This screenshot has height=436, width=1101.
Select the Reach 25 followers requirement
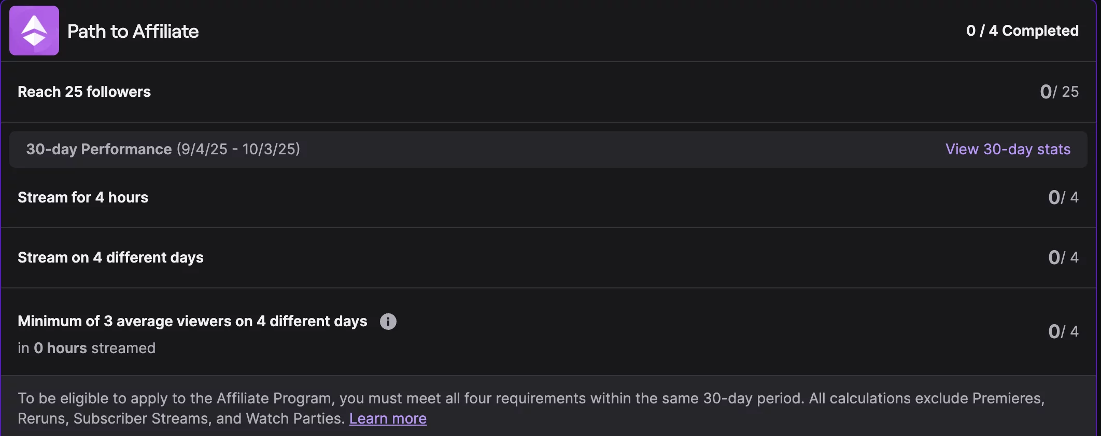point(84,92)
